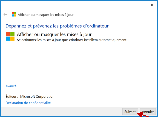Open the Avancé options link
Screen dimensions: 158x117
tap(11, 86)
